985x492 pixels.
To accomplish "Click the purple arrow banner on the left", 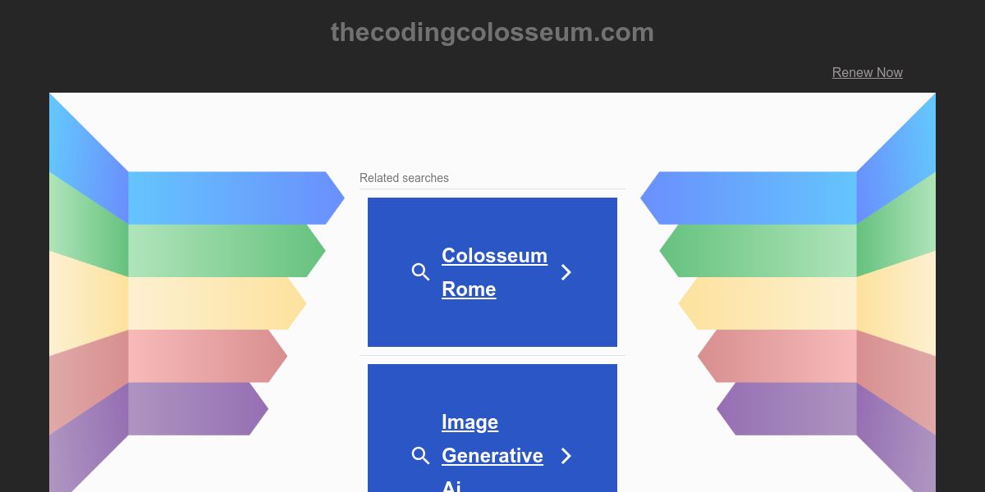I will coord(198,408).
